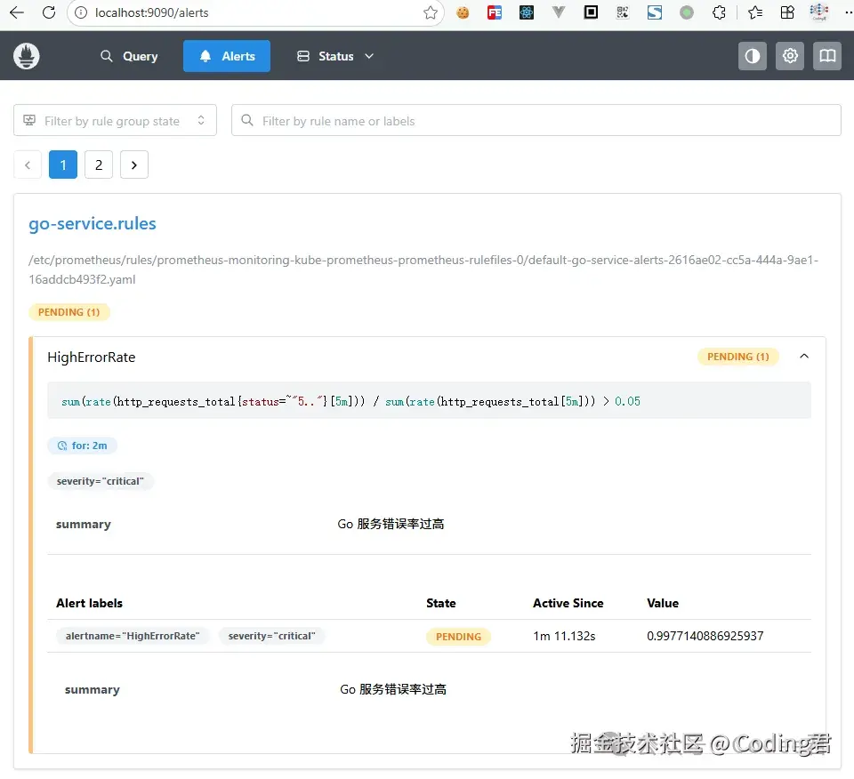This screenshot has width=854, height=779.
Task: Click the React devtools extension icon
Action: (x=526, y=12)
